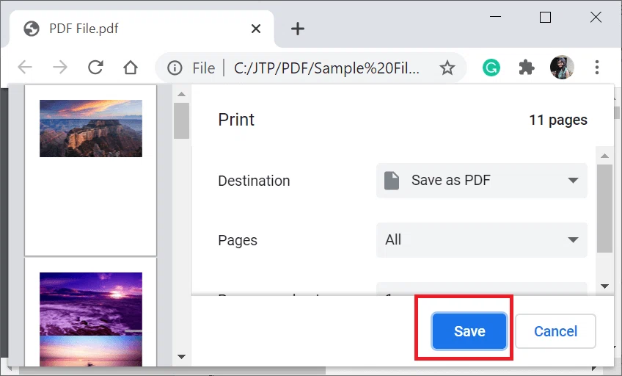
Task: Open the Grammarly extension
Action: (x=491, y=68)
